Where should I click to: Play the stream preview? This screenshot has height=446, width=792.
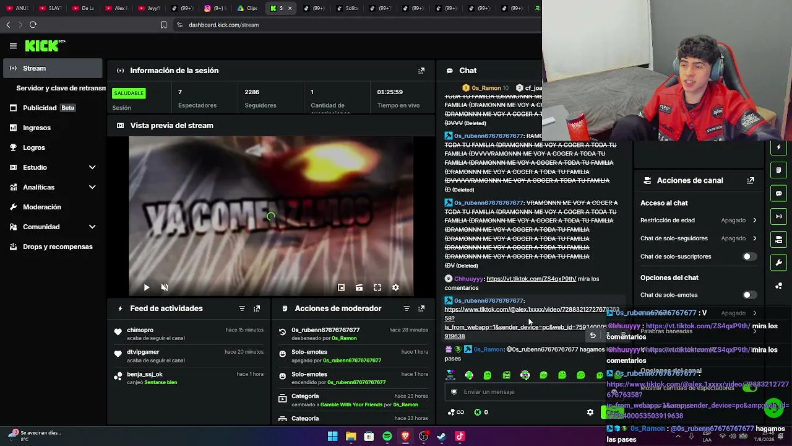coord(147,287)
